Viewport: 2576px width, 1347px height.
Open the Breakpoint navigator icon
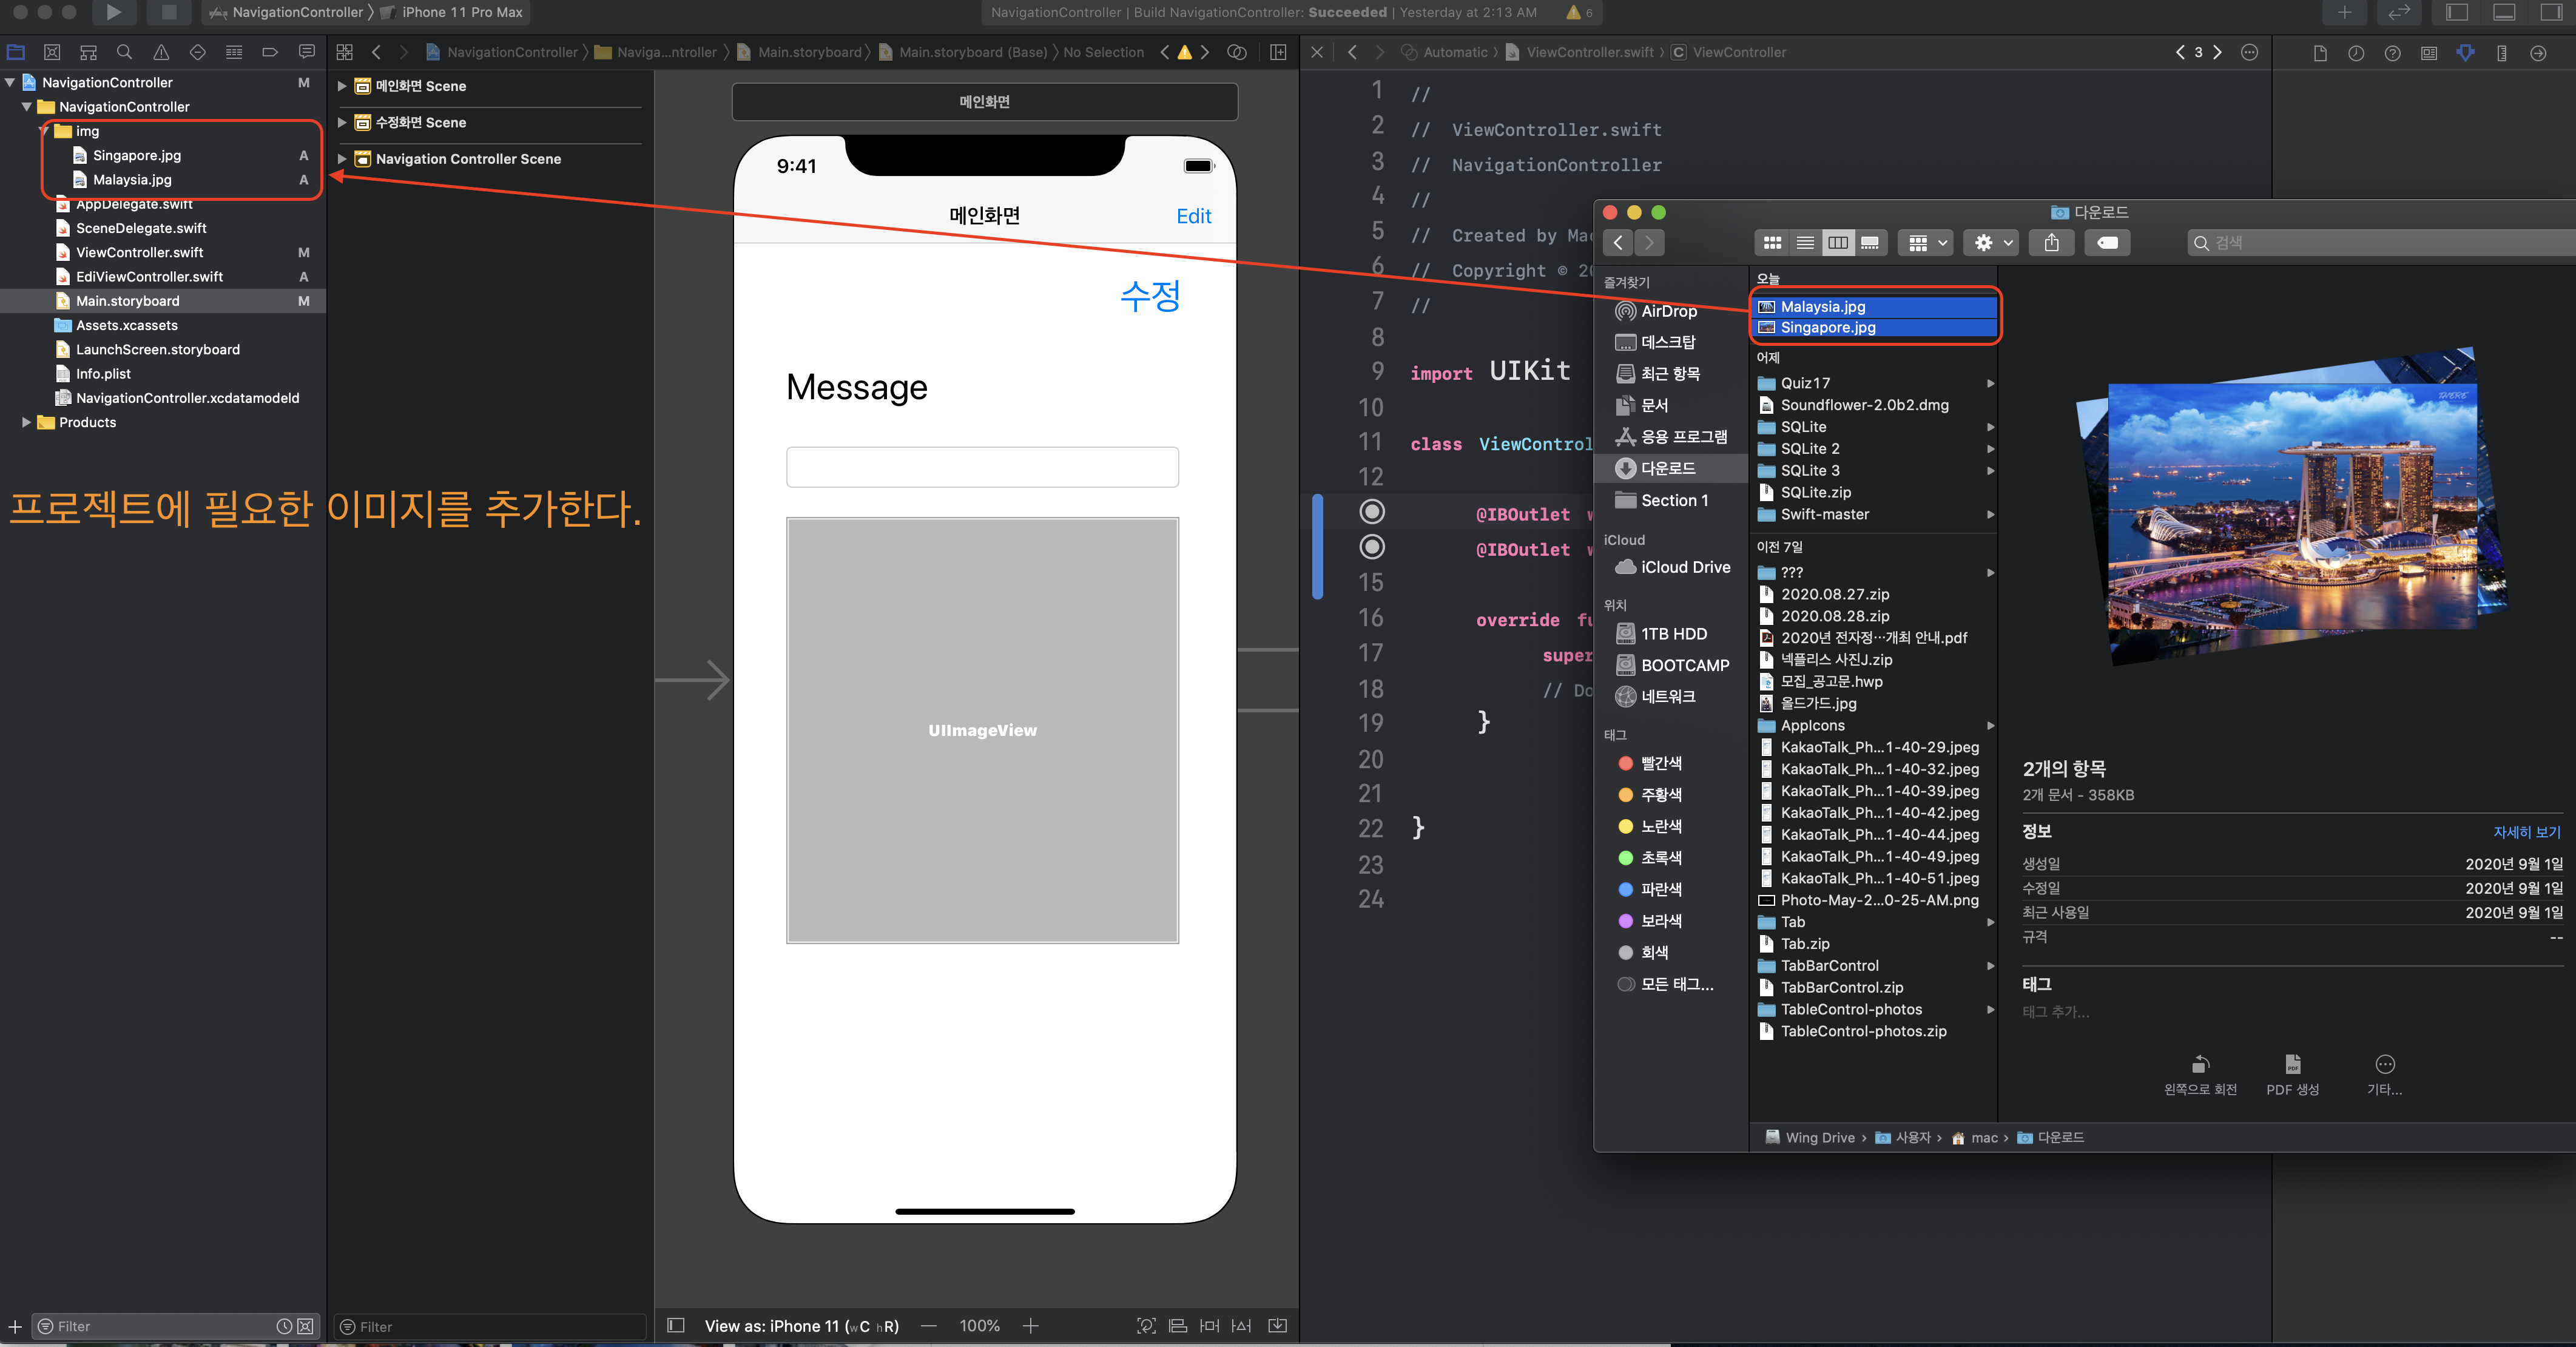270,52
